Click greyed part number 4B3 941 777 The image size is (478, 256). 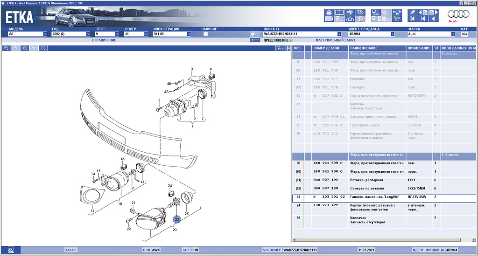coord(325,79)
